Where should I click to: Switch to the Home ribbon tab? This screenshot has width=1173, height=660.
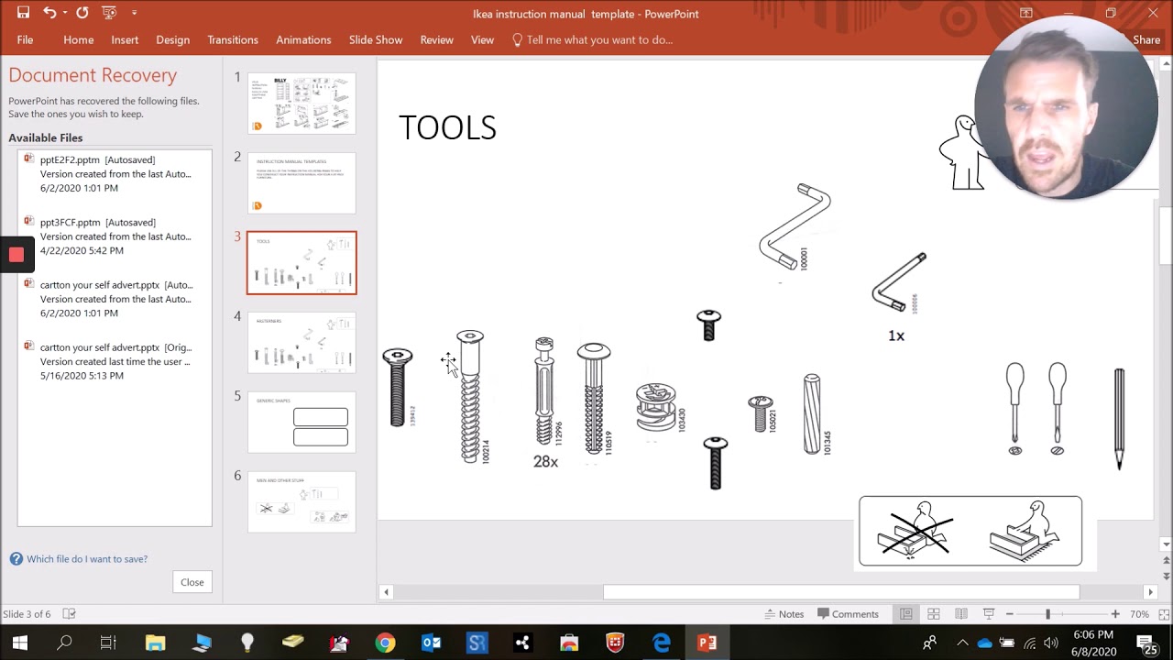point(79,39)
